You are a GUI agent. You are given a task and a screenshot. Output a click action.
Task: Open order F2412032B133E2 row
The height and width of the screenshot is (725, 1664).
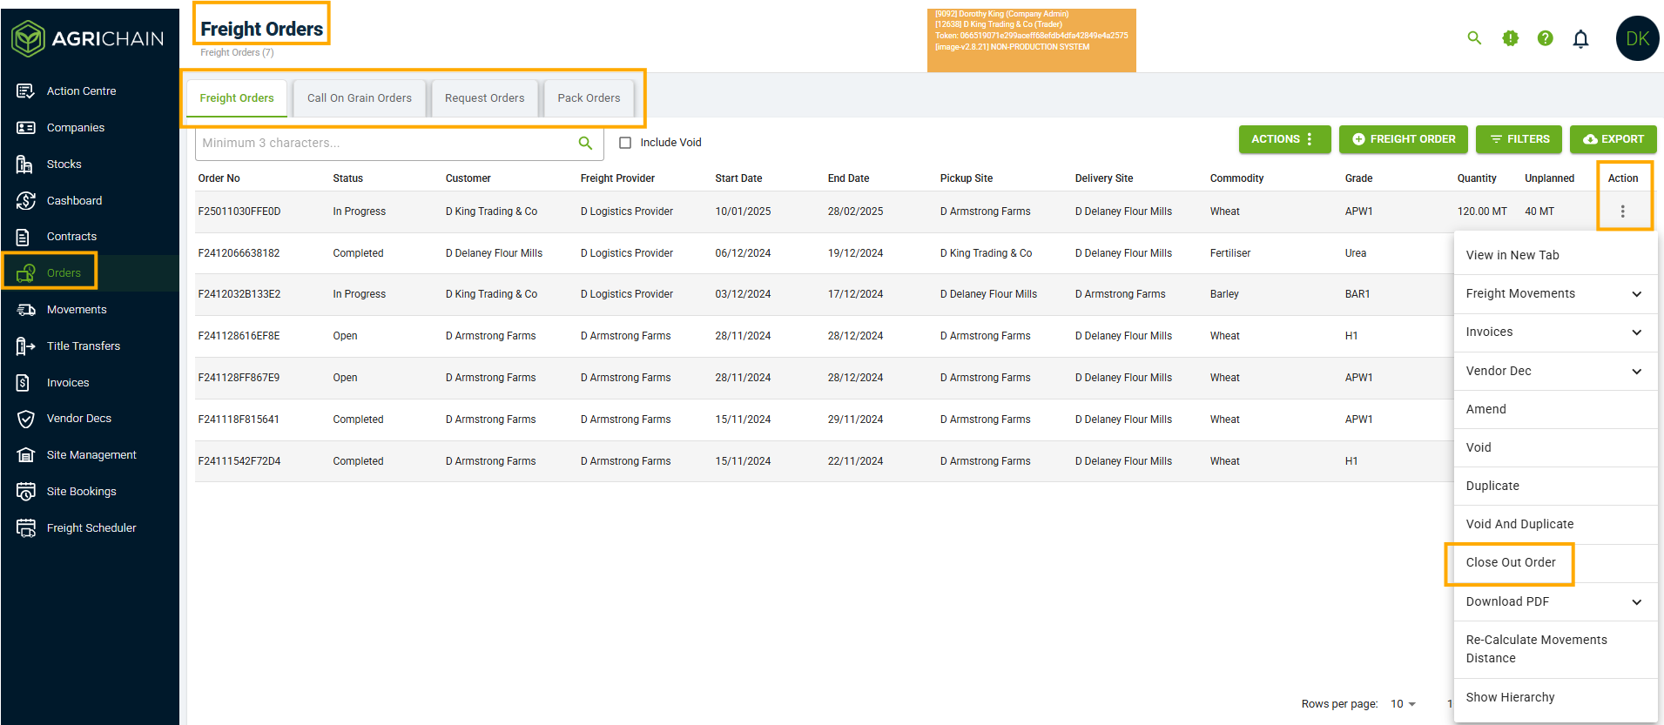tap(824, 294)
